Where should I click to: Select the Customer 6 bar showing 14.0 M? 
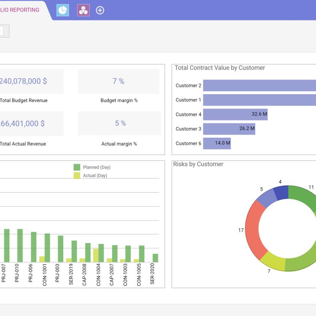[x=212, y=143]
